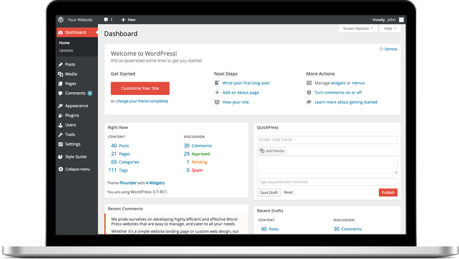Click the user avatar next to Howdy, John
This screenshot has width=459, height=259.
[x=401, y=20]
